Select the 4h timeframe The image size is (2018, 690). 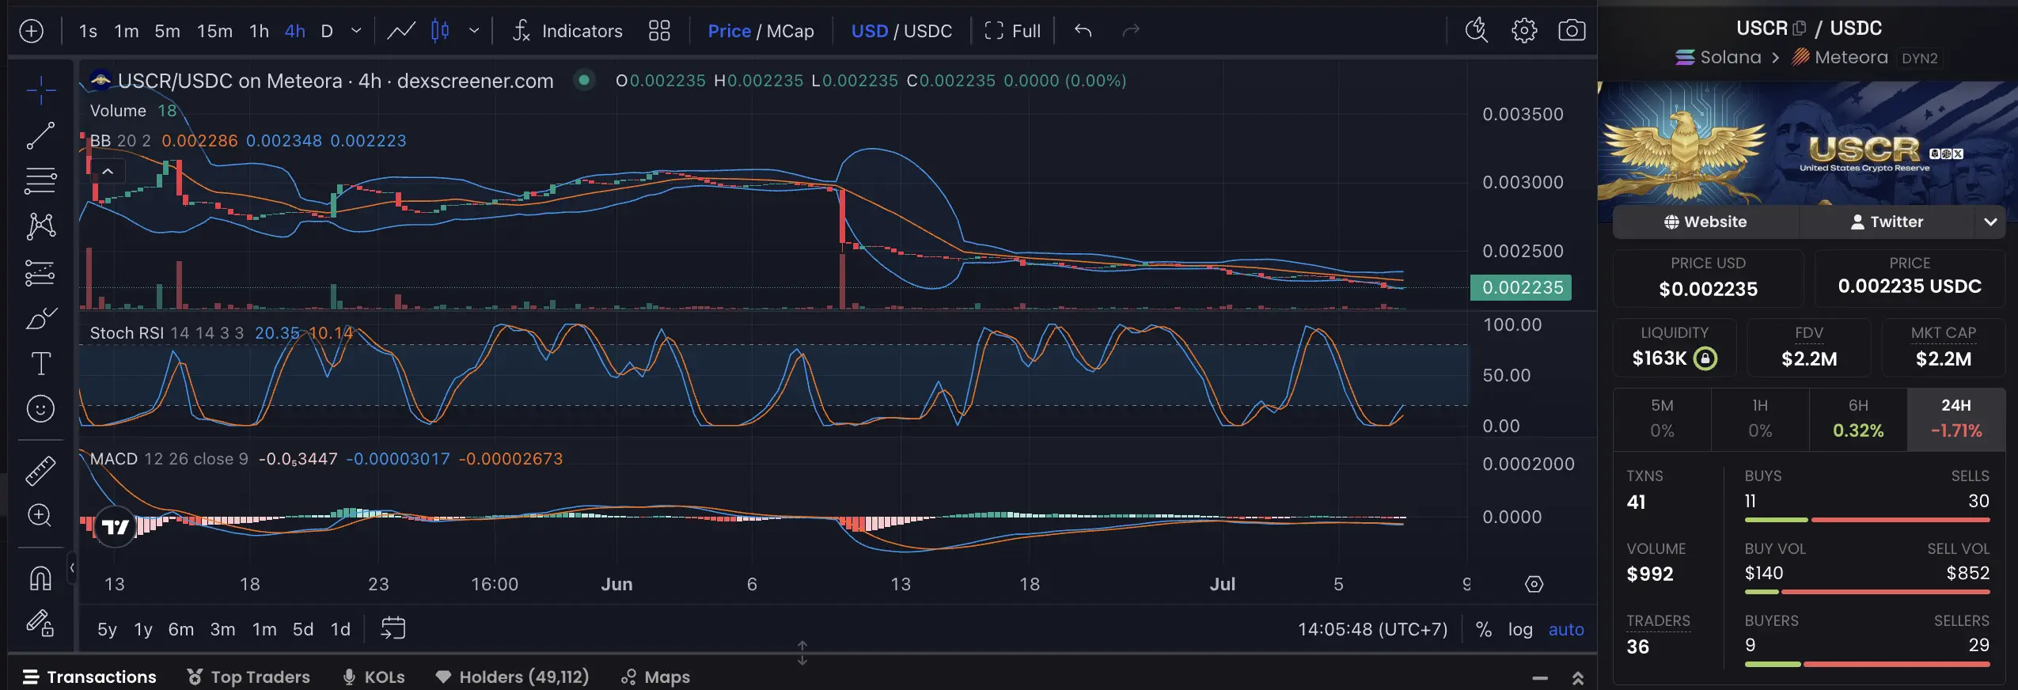point(295,31)
